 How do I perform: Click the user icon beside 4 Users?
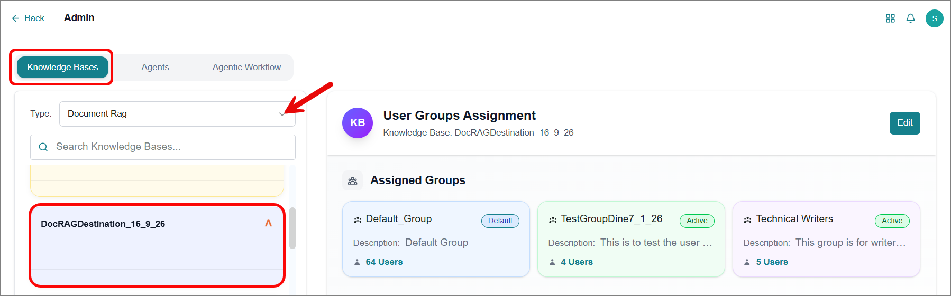point(552,262)
